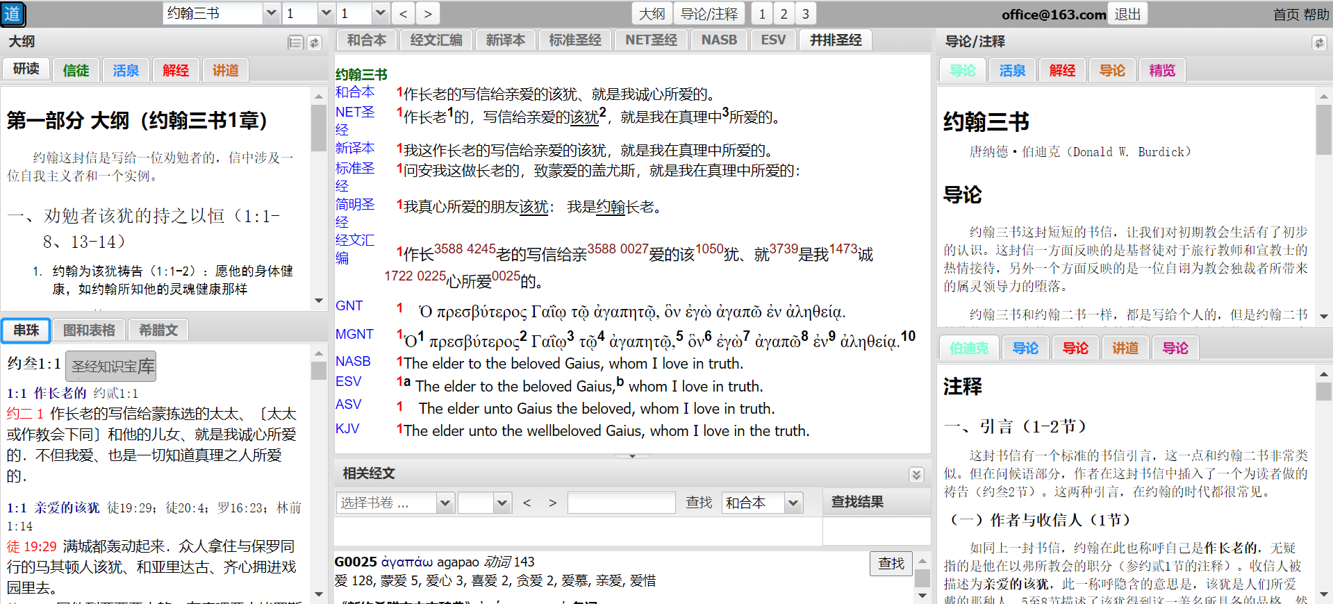Toggle the 大纲 panel button in top bar
The image size is (1333, 604).
tap(652, 14)
